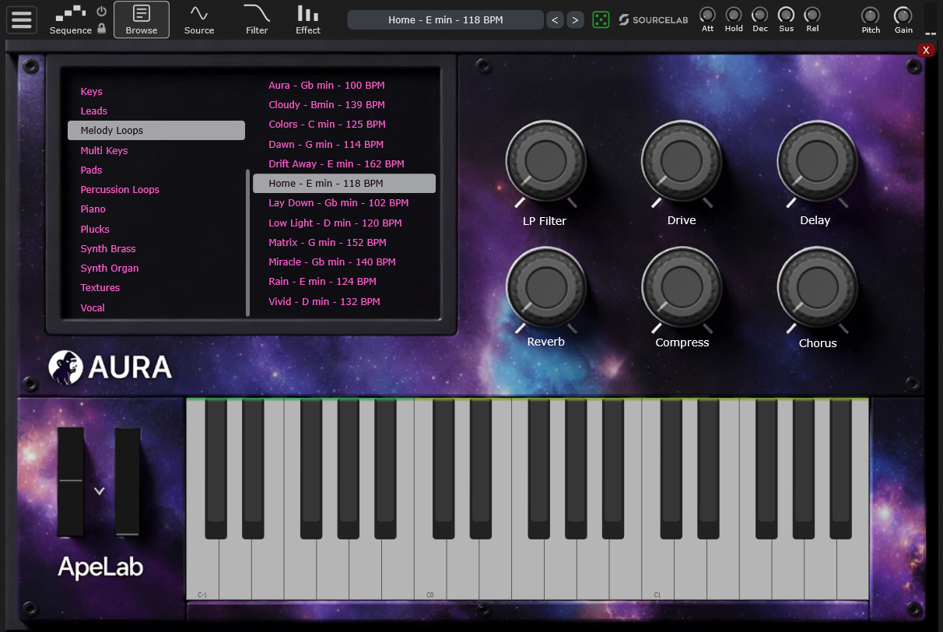Click the SourceLab logo
Image resolution: width=943 pixels, height=632 pixels.
[654, 20]
